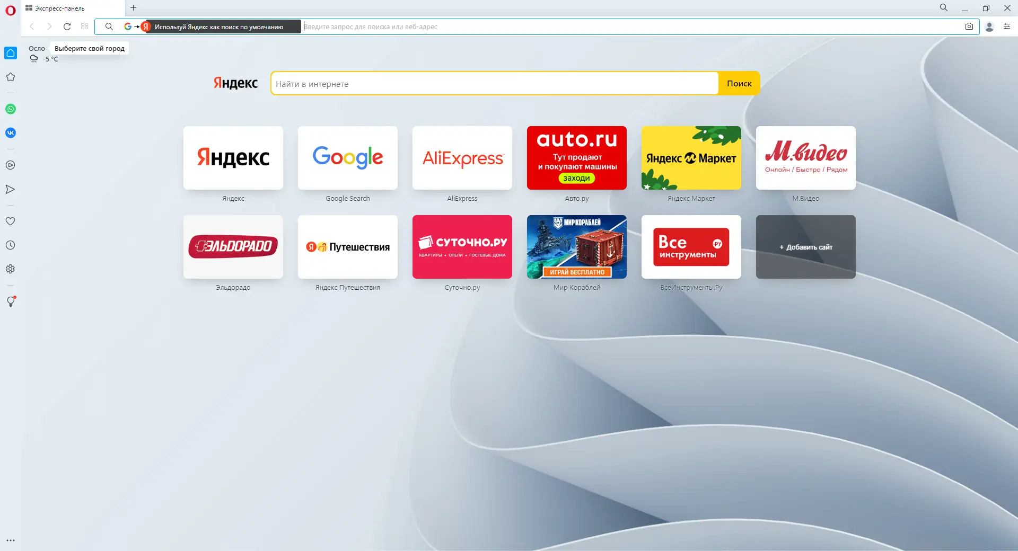Open the Player icon in the sidebar
This screenshot has height=551, width=1018.
click(11, 165)
